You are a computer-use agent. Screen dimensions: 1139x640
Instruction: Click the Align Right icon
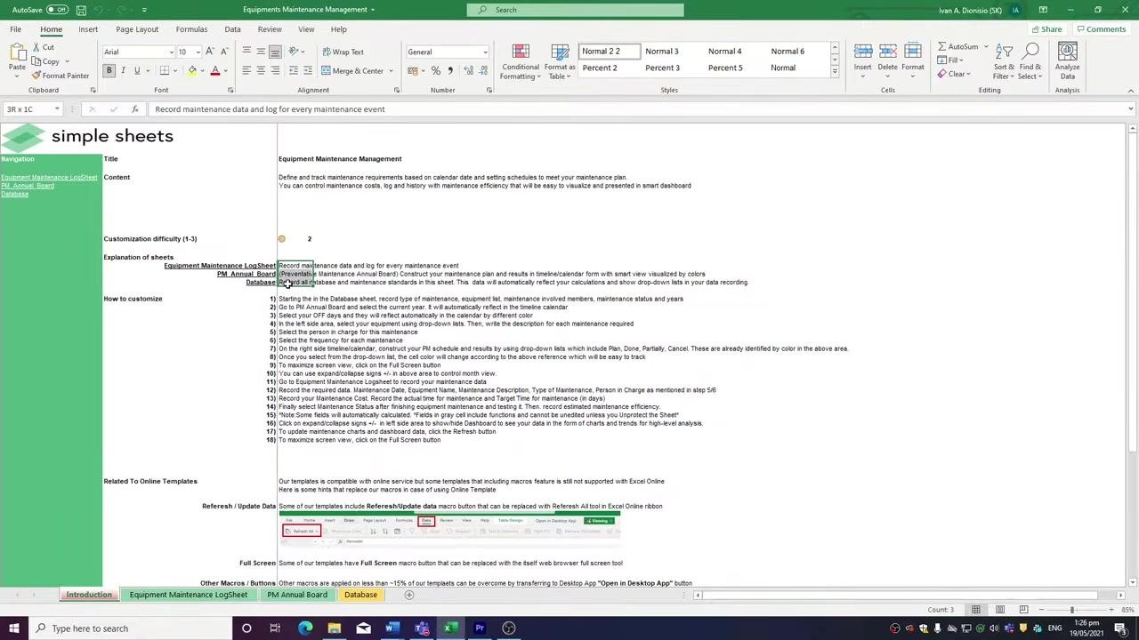click(275, 71)
